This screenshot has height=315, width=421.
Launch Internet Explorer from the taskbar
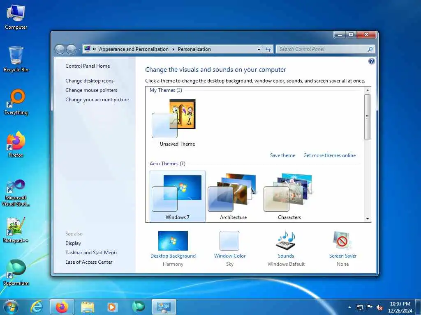[x=37, y=307]
